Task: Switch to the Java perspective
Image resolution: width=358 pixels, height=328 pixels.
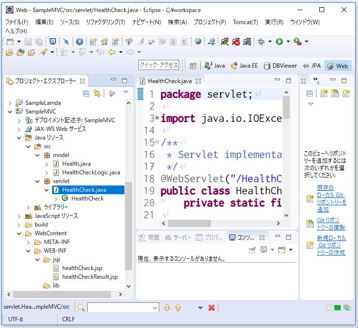Action: click(215, 66)
